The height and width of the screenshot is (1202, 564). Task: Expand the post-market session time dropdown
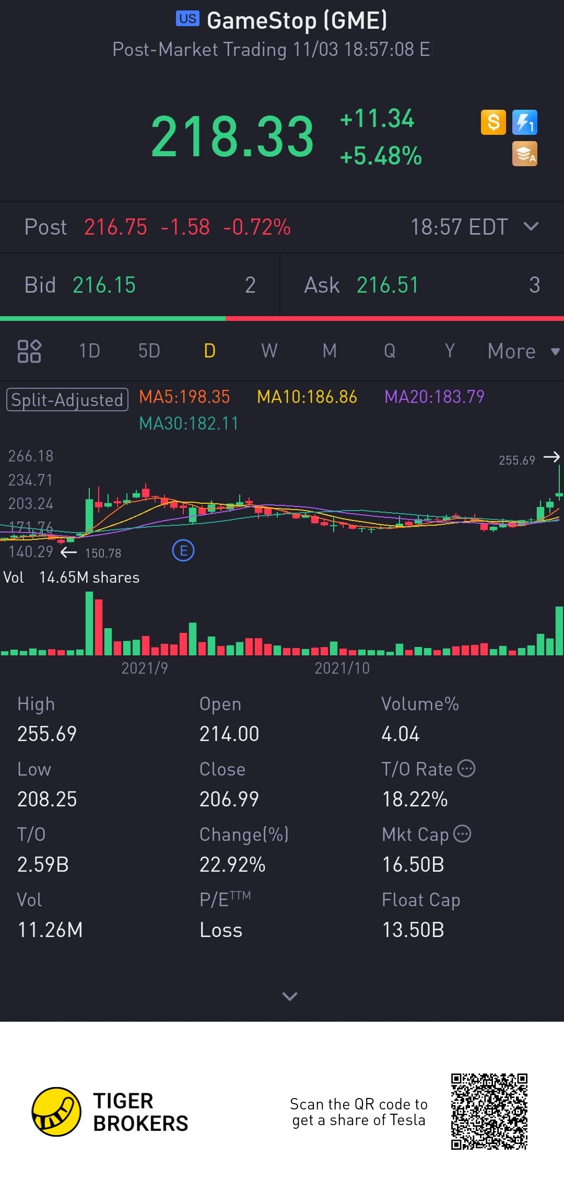531,226
